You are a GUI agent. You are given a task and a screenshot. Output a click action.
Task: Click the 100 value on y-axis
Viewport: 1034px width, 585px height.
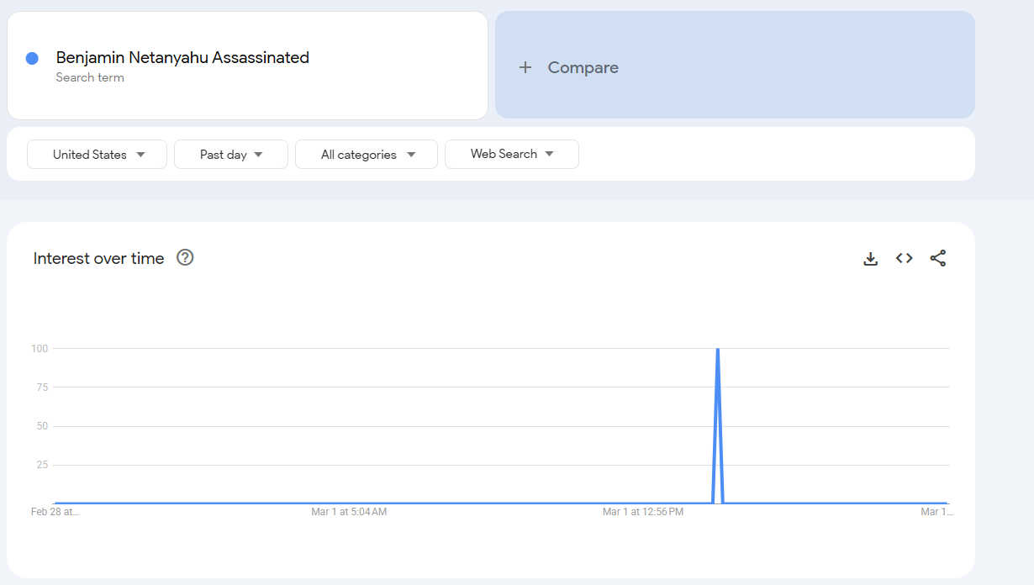[40, 348]
